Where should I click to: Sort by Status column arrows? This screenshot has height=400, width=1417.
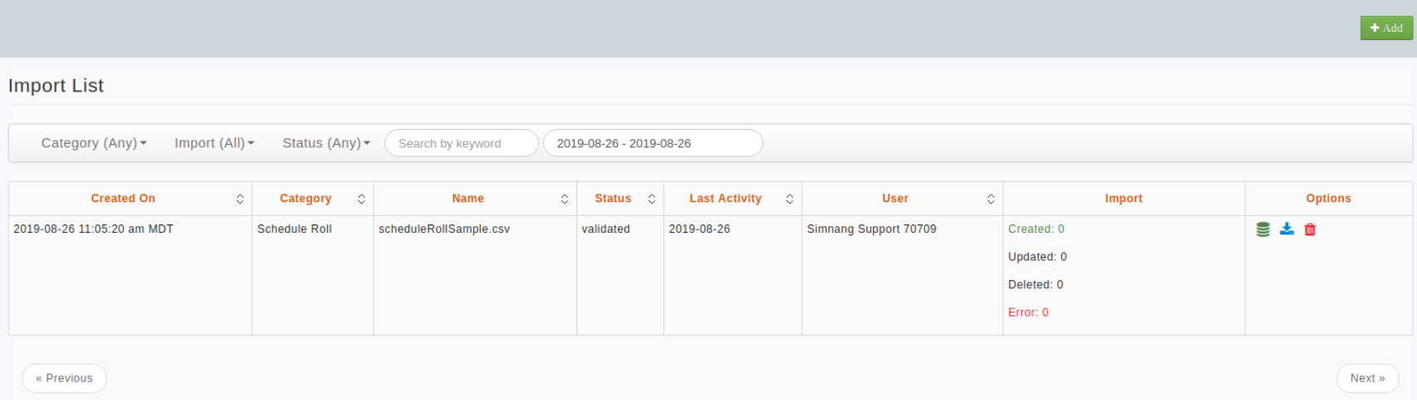[651, 199]
